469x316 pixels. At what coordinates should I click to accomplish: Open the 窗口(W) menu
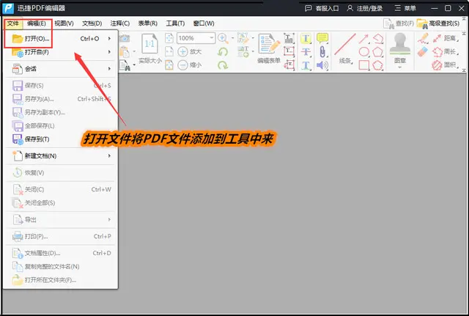pos(204,23)
